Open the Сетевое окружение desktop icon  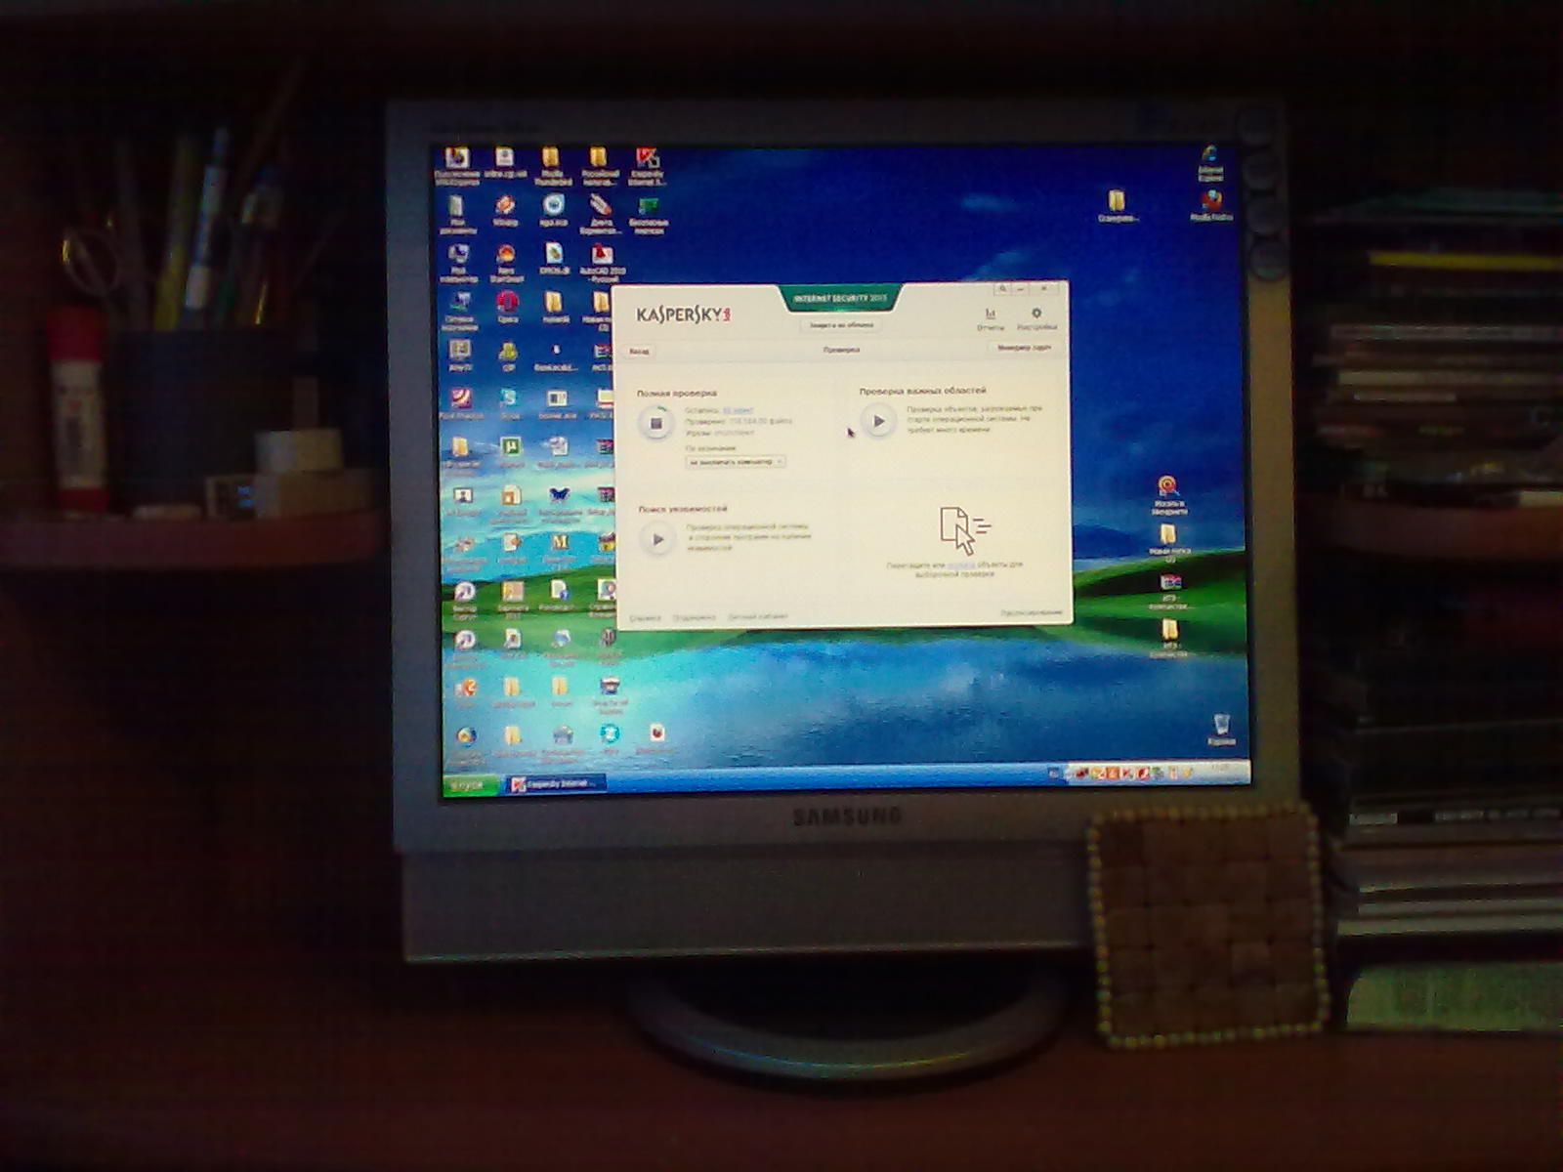(459, 311)
